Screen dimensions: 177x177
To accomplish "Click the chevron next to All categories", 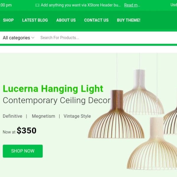I will tap(33, 38).
